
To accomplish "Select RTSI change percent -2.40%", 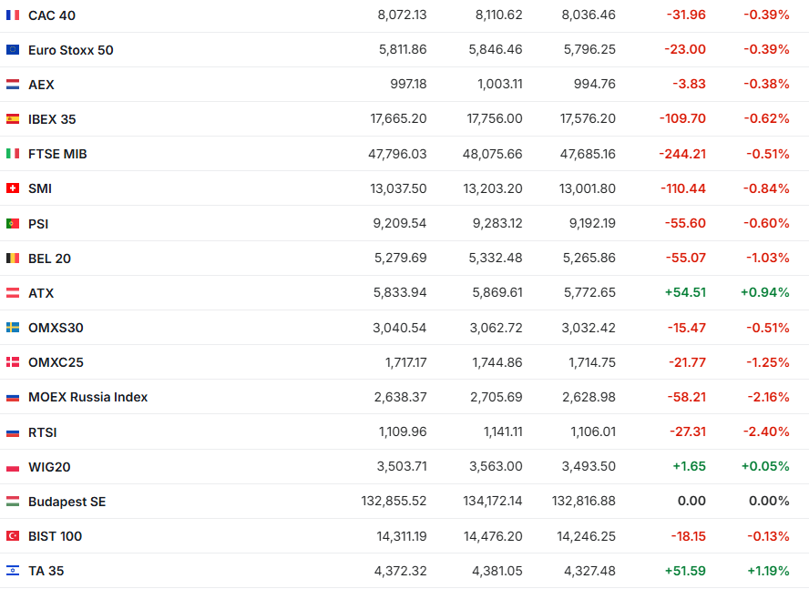I will [766, 432].
